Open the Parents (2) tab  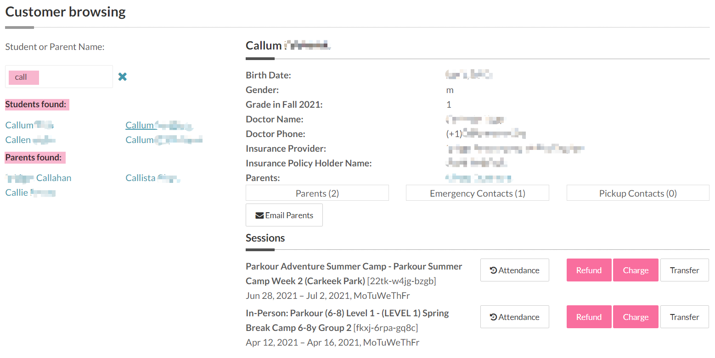click(317, 193)
